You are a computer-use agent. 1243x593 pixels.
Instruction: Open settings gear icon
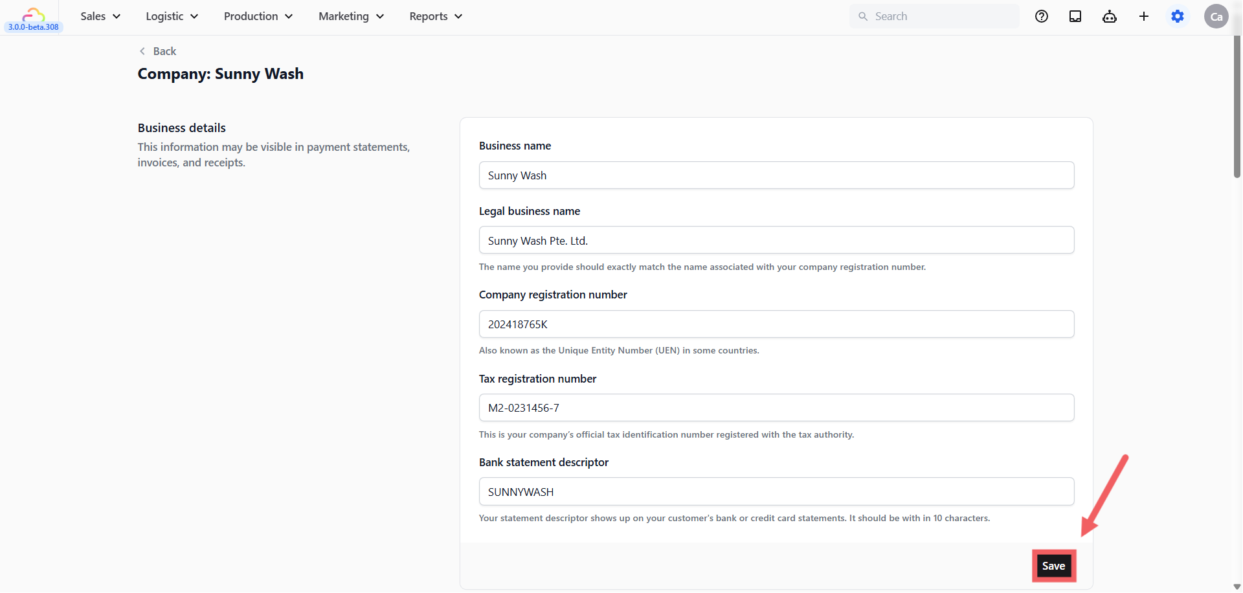click(x=1178, y=16)
